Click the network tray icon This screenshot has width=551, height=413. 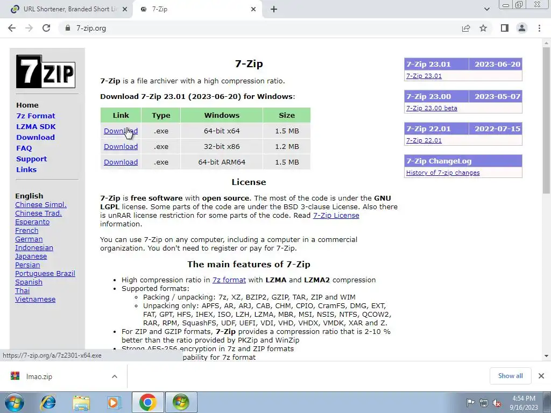coord(484,403)
